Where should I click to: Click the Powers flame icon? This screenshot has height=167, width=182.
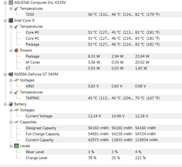(x=16, y=50)
